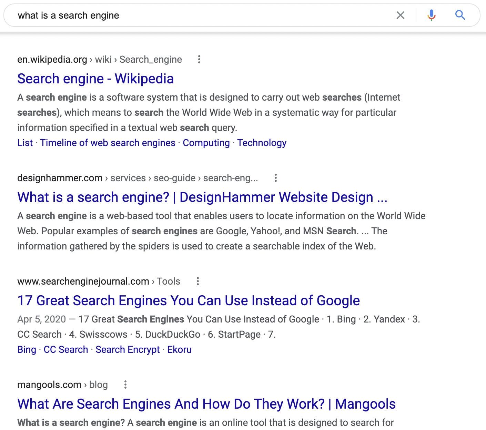Open three-dot menu beside designhammer.com URL

(x=275, y=178)
